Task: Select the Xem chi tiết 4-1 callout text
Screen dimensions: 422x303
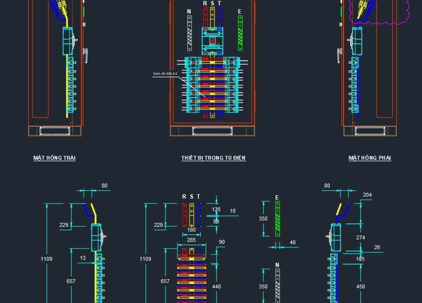Action: [165, 73]
